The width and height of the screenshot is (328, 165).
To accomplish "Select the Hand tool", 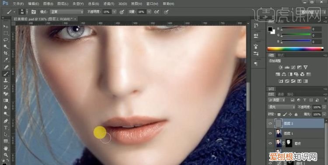I will click(x=6, y=148).
